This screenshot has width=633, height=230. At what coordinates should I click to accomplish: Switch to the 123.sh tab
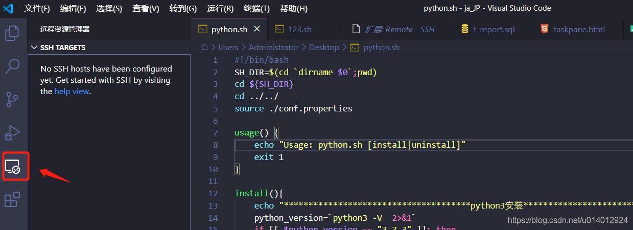(305, 29)
